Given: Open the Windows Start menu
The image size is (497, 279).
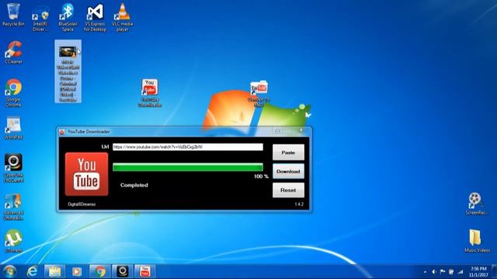Looking at the screenshot, I should [9, 272].
